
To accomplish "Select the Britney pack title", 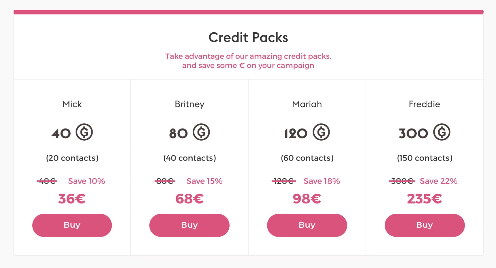I will 189,104.
